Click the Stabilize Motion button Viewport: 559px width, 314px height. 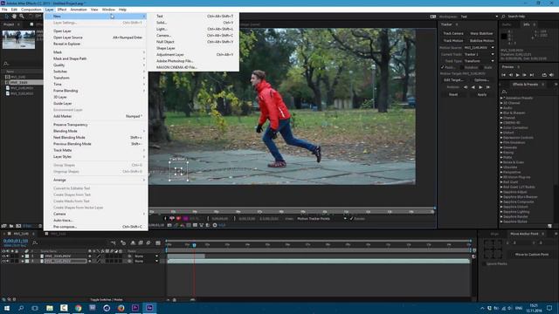click(x=481, y=41)
